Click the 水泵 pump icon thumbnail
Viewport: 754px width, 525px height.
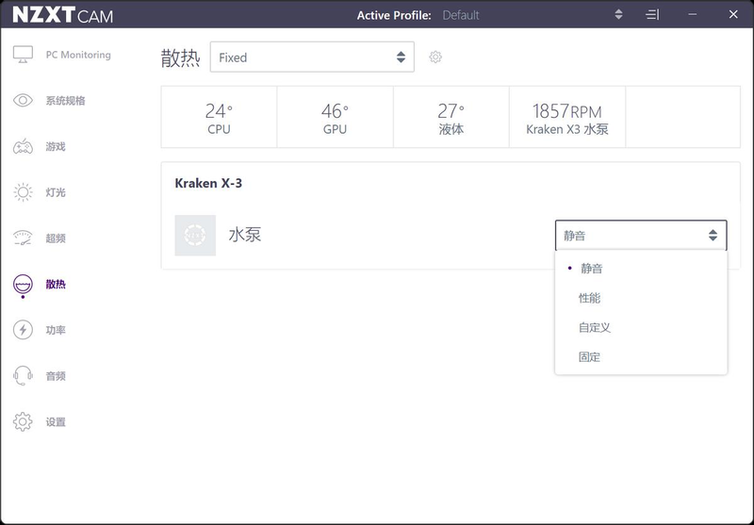[x=195, y=236]
